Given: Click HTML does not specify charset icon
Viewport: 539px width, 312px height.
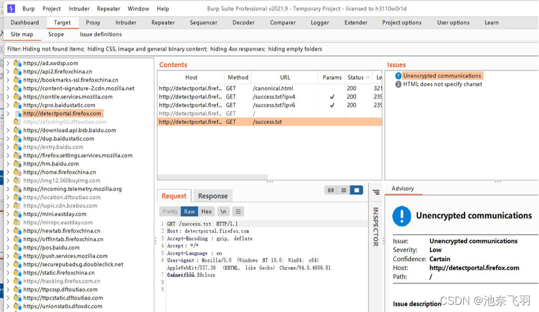Looking at the screenshot, I should [398, 84].
